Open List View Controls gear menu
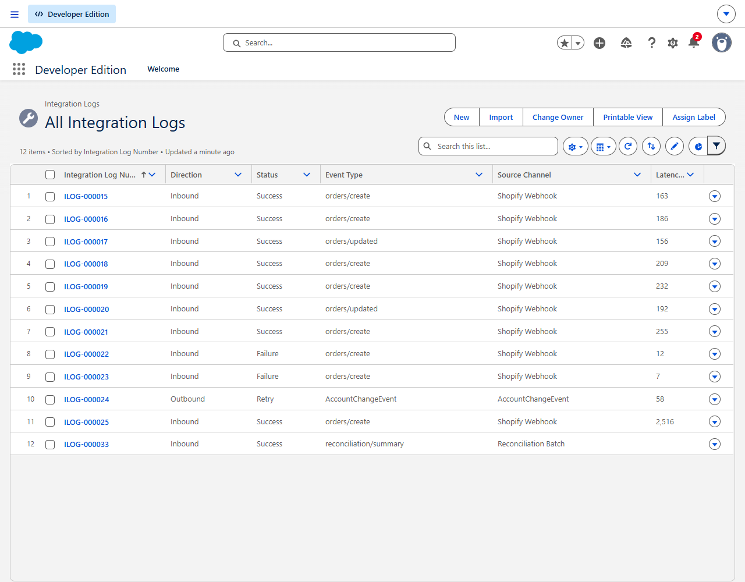This screenshot has width=745, height=582. point(576,147)
